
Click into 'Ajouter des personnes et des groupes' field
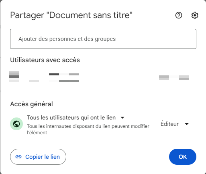[x=103, y=39]
